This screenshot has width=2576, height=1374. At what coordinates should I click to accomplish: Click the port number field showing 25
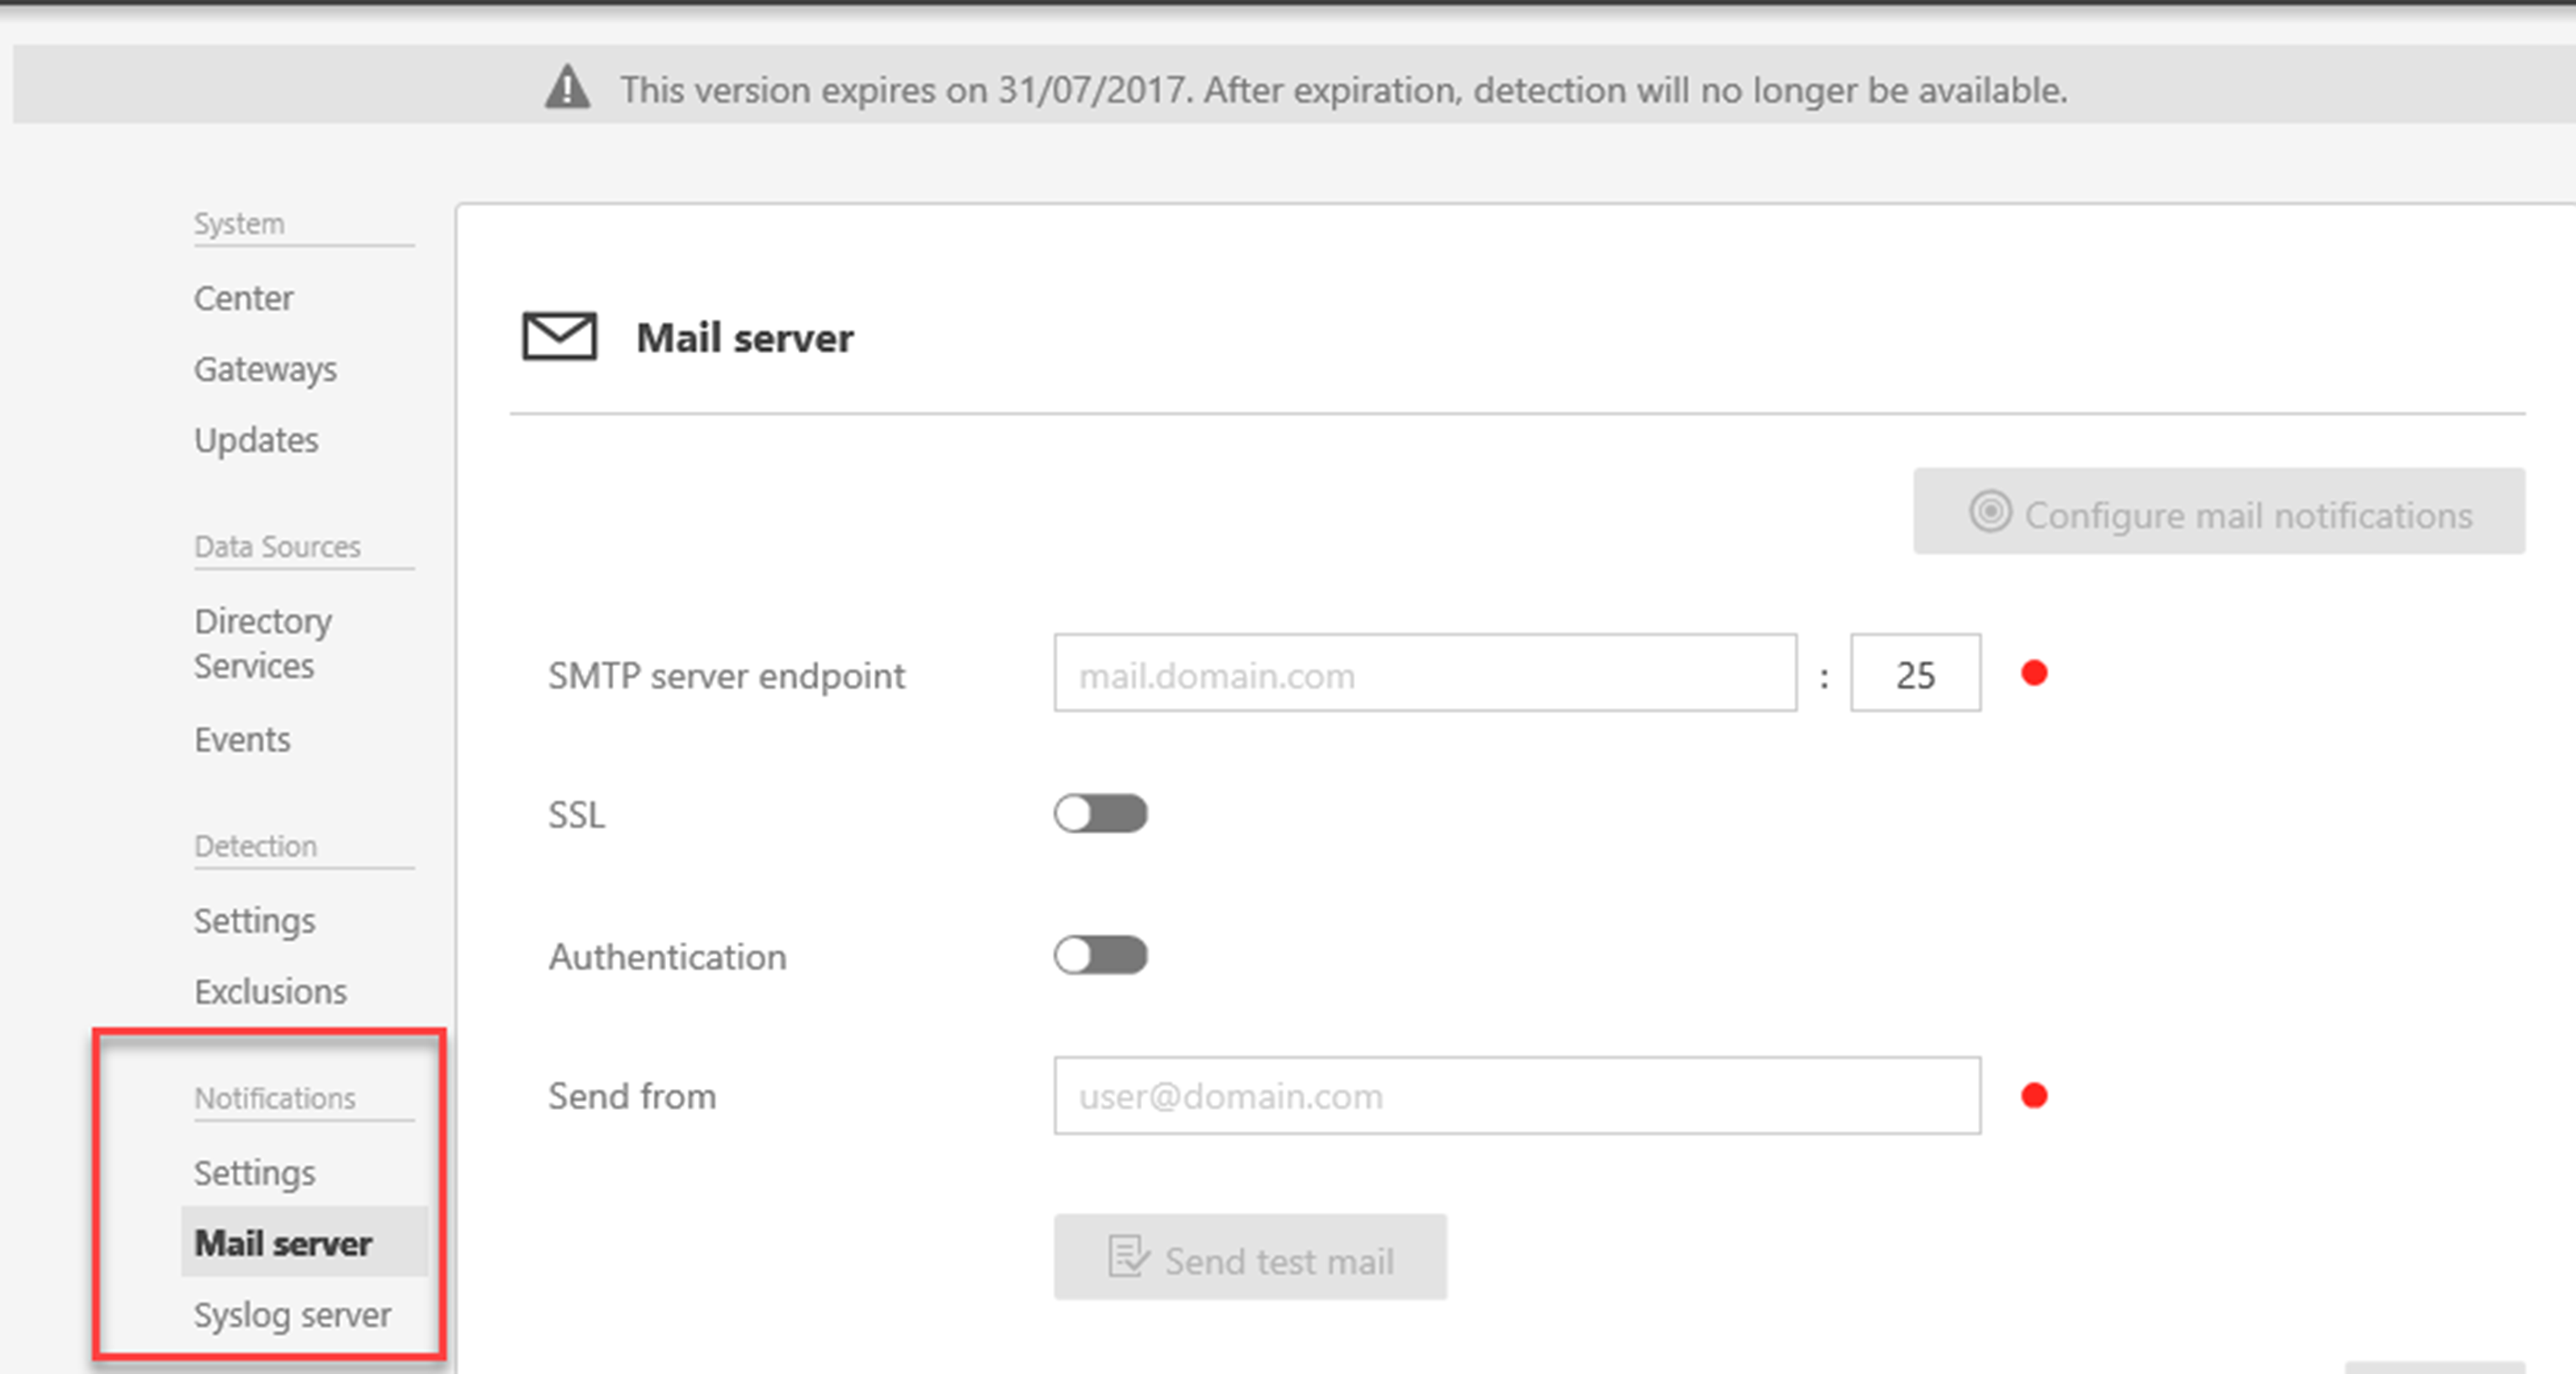[x=1915, y=673]
